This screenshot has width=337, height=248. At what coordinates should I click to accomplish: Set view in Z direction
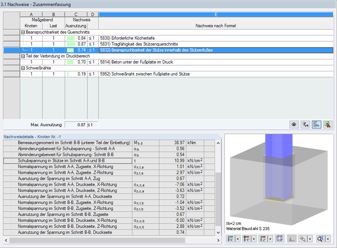point(263,239)
